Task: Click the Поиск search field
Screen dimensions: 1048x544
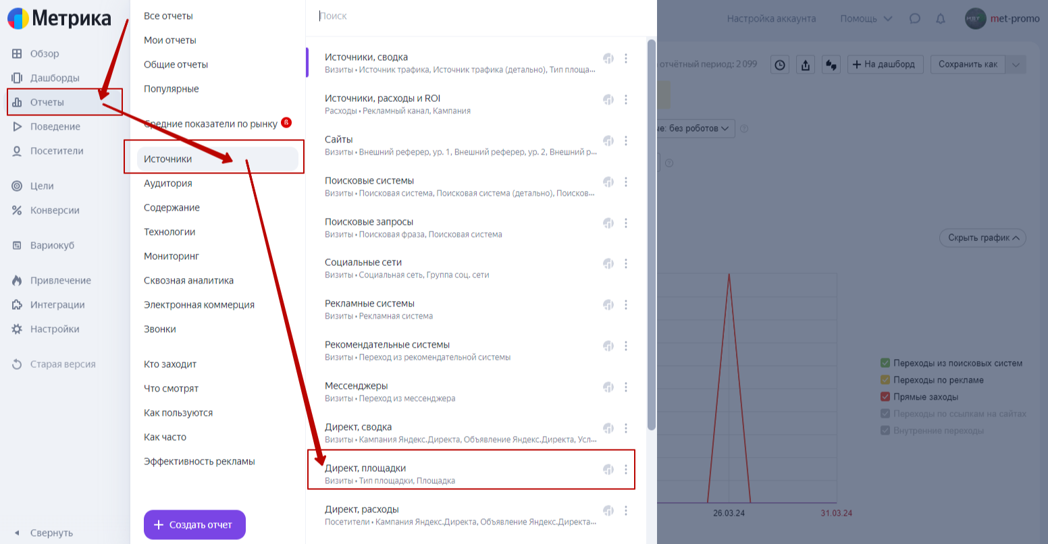Action: [x=481, y=16]
